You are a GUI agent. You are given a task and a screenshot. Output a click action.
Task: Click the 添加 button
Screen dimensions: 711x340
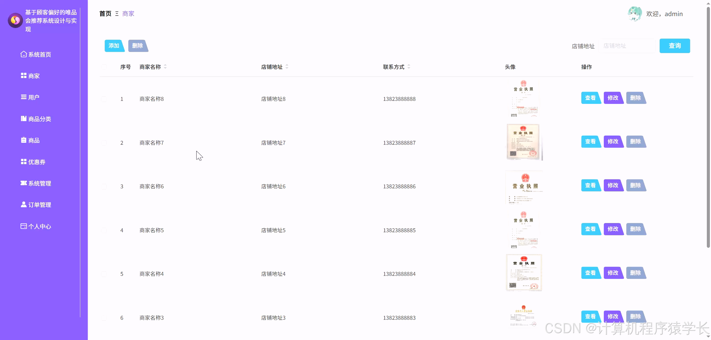(114, 46)
